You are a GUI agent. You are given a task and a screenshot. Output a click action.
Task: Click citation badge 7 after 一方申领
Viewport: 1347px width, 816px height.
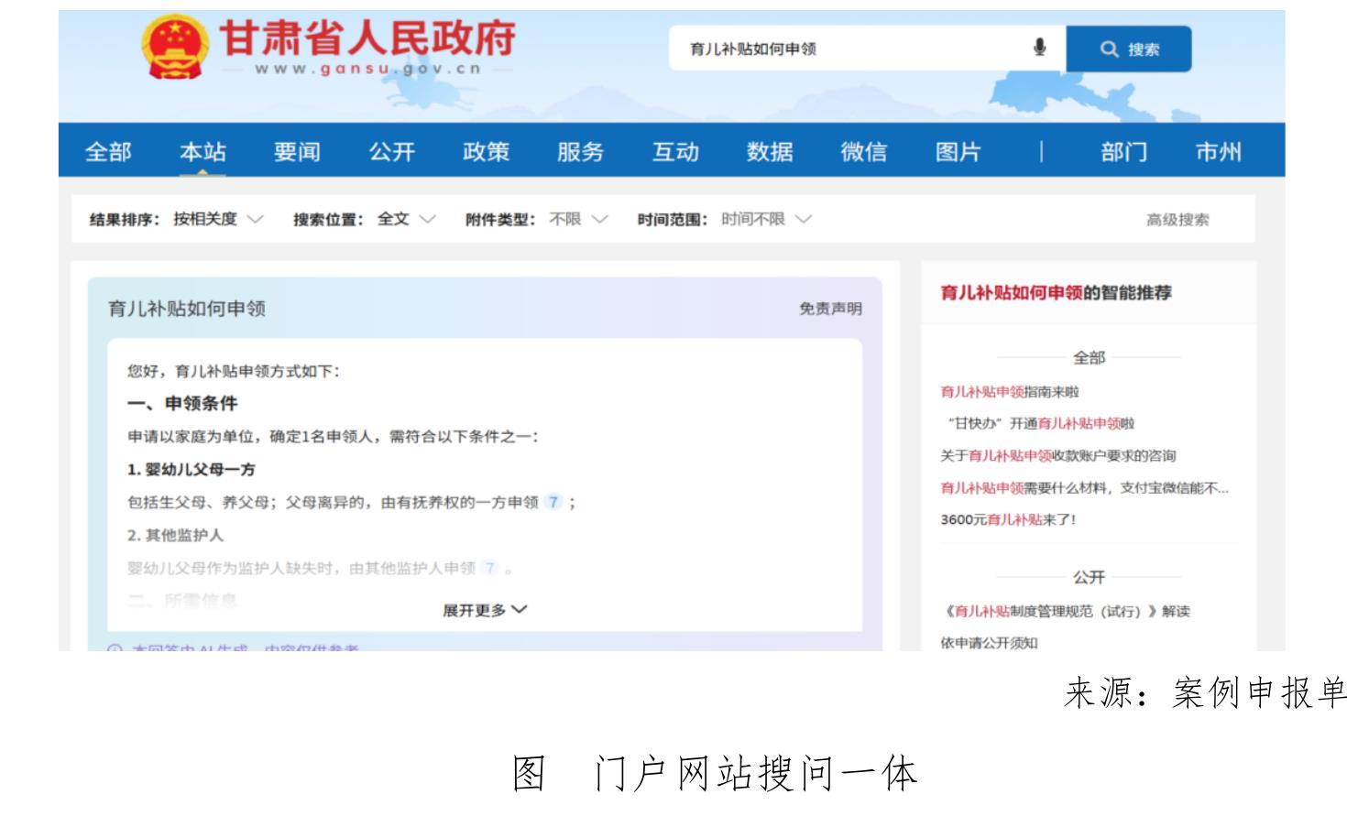pos(553,502)
